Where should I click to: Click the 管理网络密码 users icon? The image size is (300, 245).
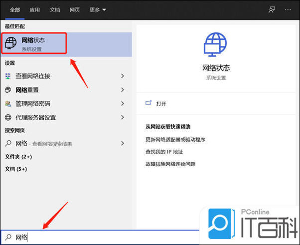(8, 104)
